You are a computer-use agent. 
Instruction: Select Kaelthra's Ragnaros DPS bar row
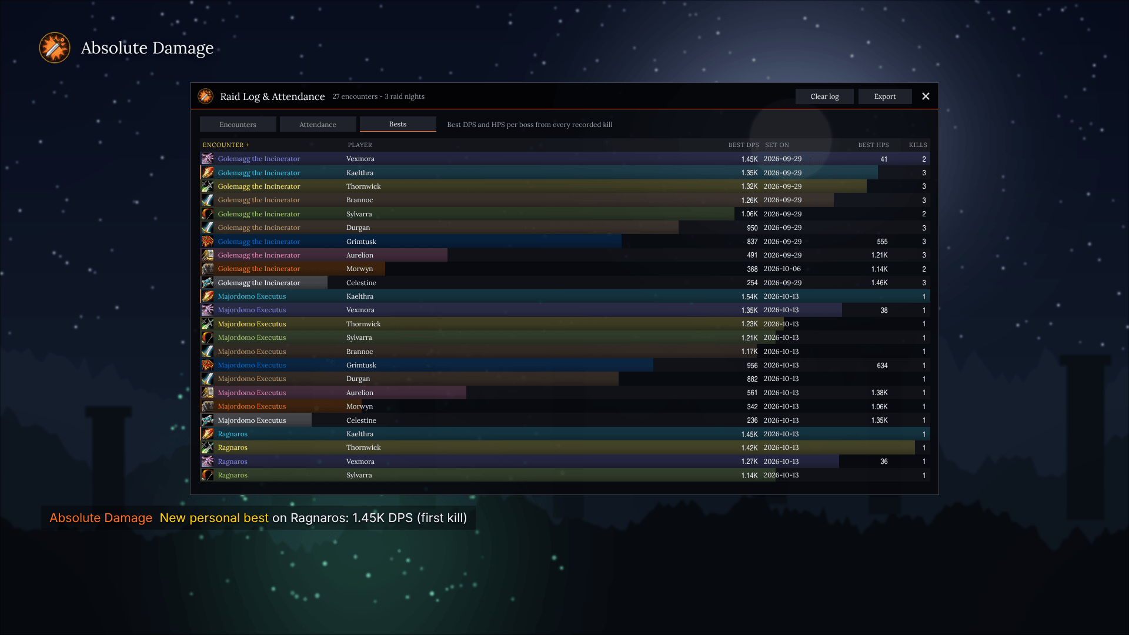565,434
